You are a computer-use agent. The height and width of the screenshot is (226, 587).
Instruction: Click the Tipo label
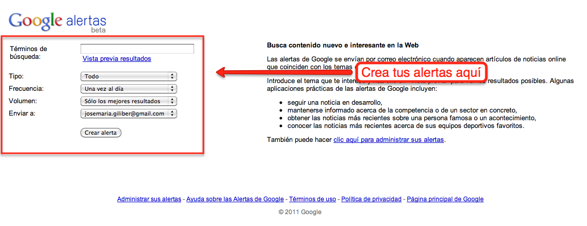point(17,76)
